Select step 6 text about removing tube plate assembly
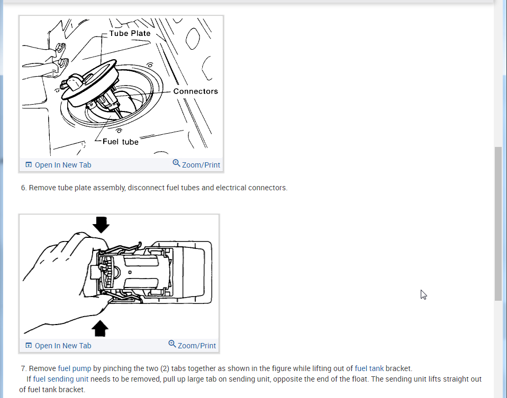Viewport: 507px width, 398px height. coord(154,188)
